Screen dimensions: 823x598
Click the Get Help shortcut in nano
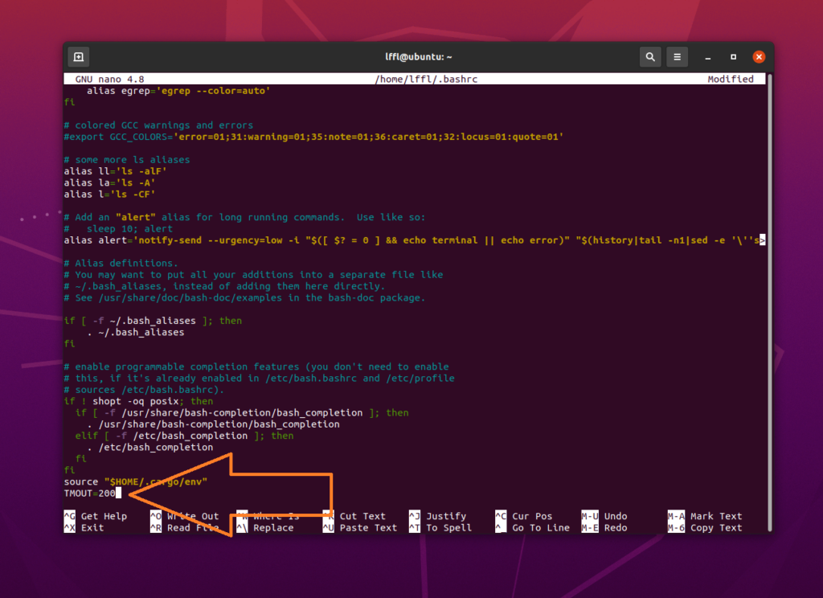tap(103, 516)
